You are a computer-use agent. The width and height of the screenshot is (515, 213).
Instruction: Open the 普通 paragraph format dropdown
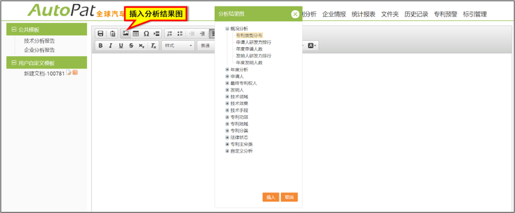coord(206,46)
